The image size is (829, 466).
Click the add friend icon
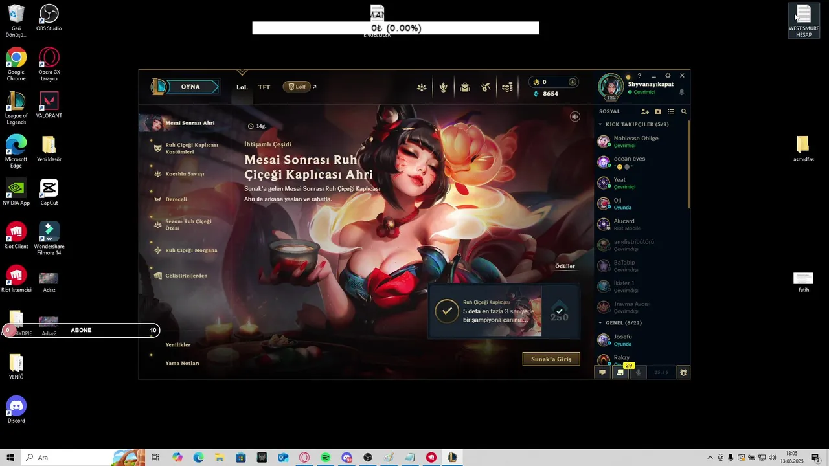pos(644,111)
